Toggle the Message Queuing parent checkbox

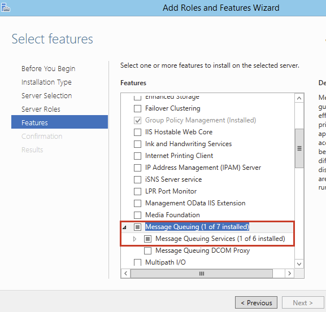pos(137,227)
